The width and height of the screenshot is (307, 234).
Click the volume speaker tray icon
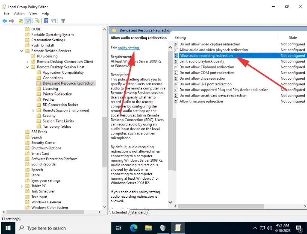[x=270, y=228]
